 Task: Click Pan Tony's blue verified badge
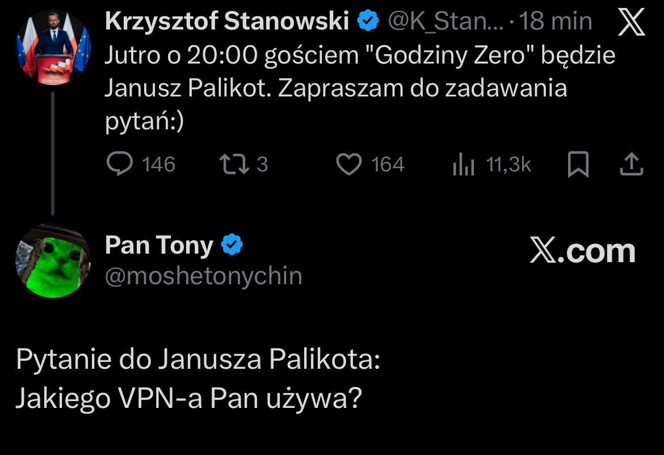232,245
